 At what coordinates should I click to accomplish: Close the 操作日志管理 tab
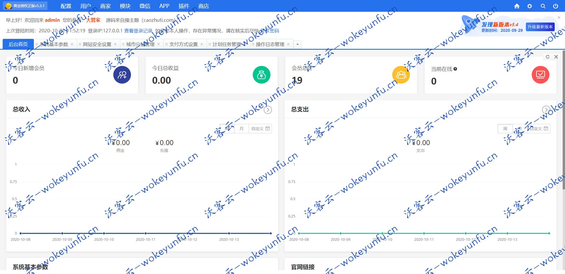(x=288, y=44)
